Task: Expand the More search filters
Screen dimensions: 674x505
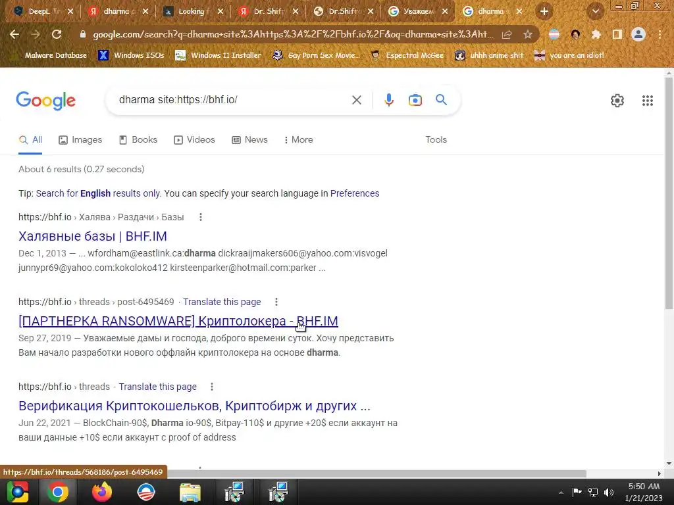Action: point(298,139)
